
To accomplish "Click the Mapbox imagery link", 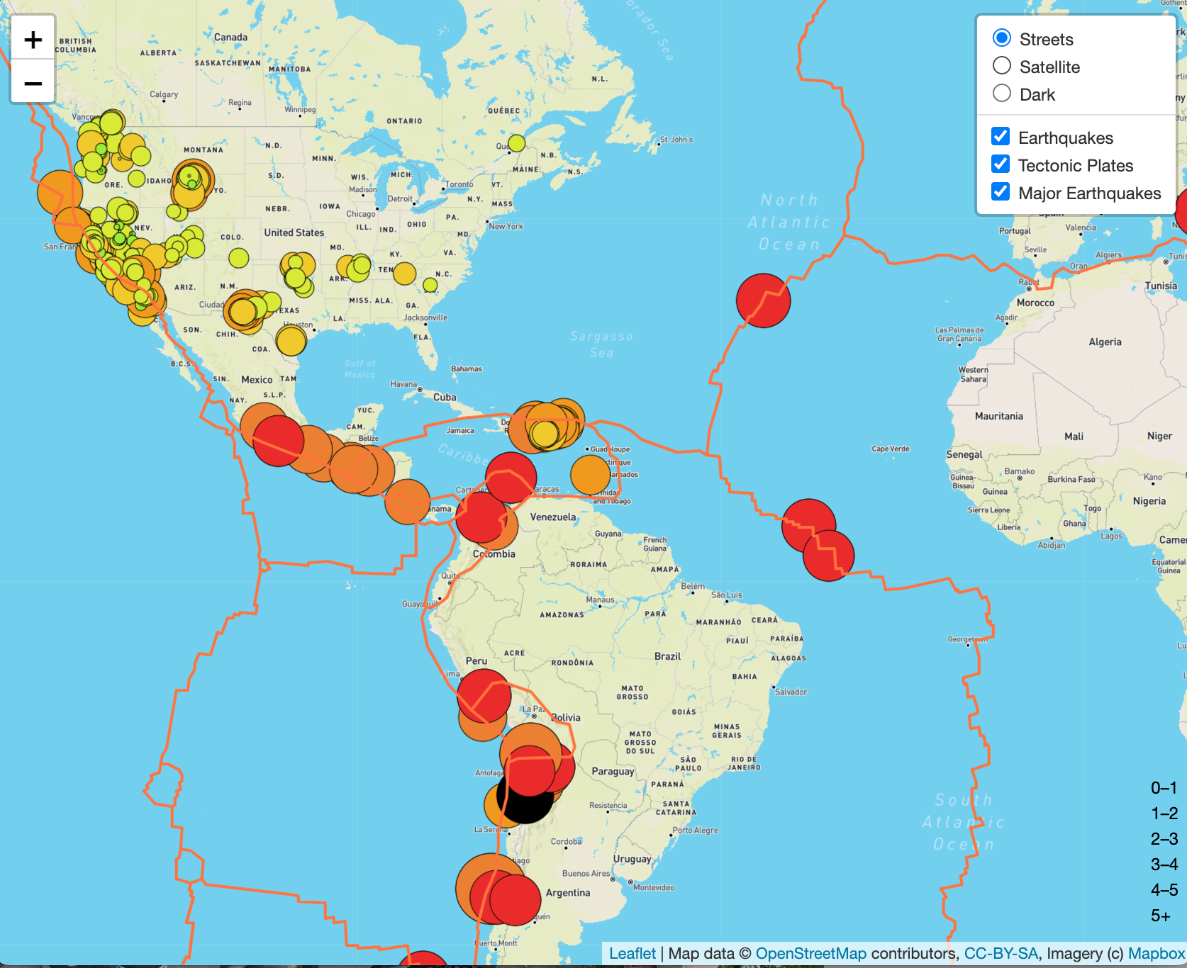I will pyautogui.click(x=1156, y=953).
